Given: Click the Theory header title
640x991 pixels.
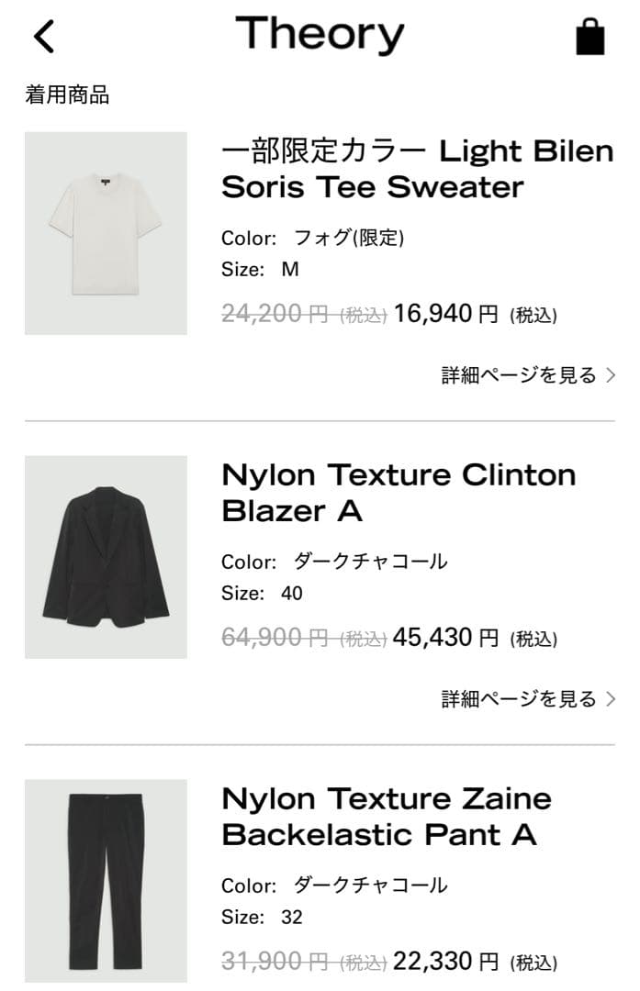Looking at the screenshot, I should point(320,34).
